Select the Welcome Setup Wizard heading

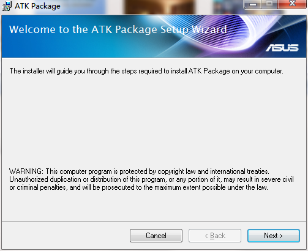[118, 29]
